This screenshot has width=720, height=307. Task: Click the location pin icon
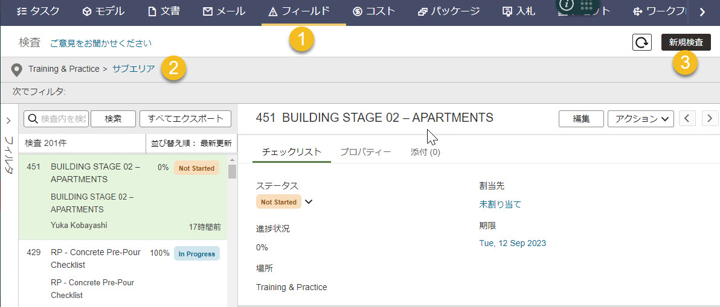16,69
